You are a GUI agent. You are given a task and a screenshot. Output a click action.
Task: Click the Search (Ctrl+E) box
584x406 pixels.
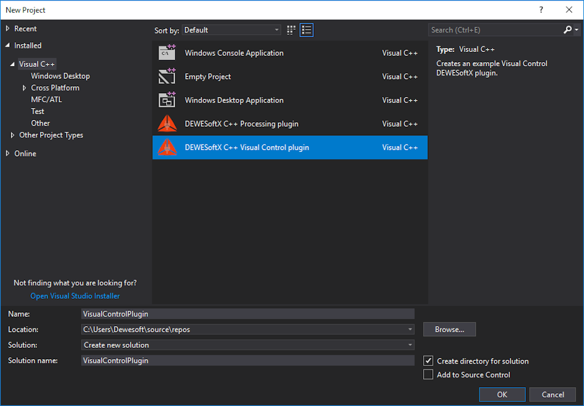pos(496,30)
